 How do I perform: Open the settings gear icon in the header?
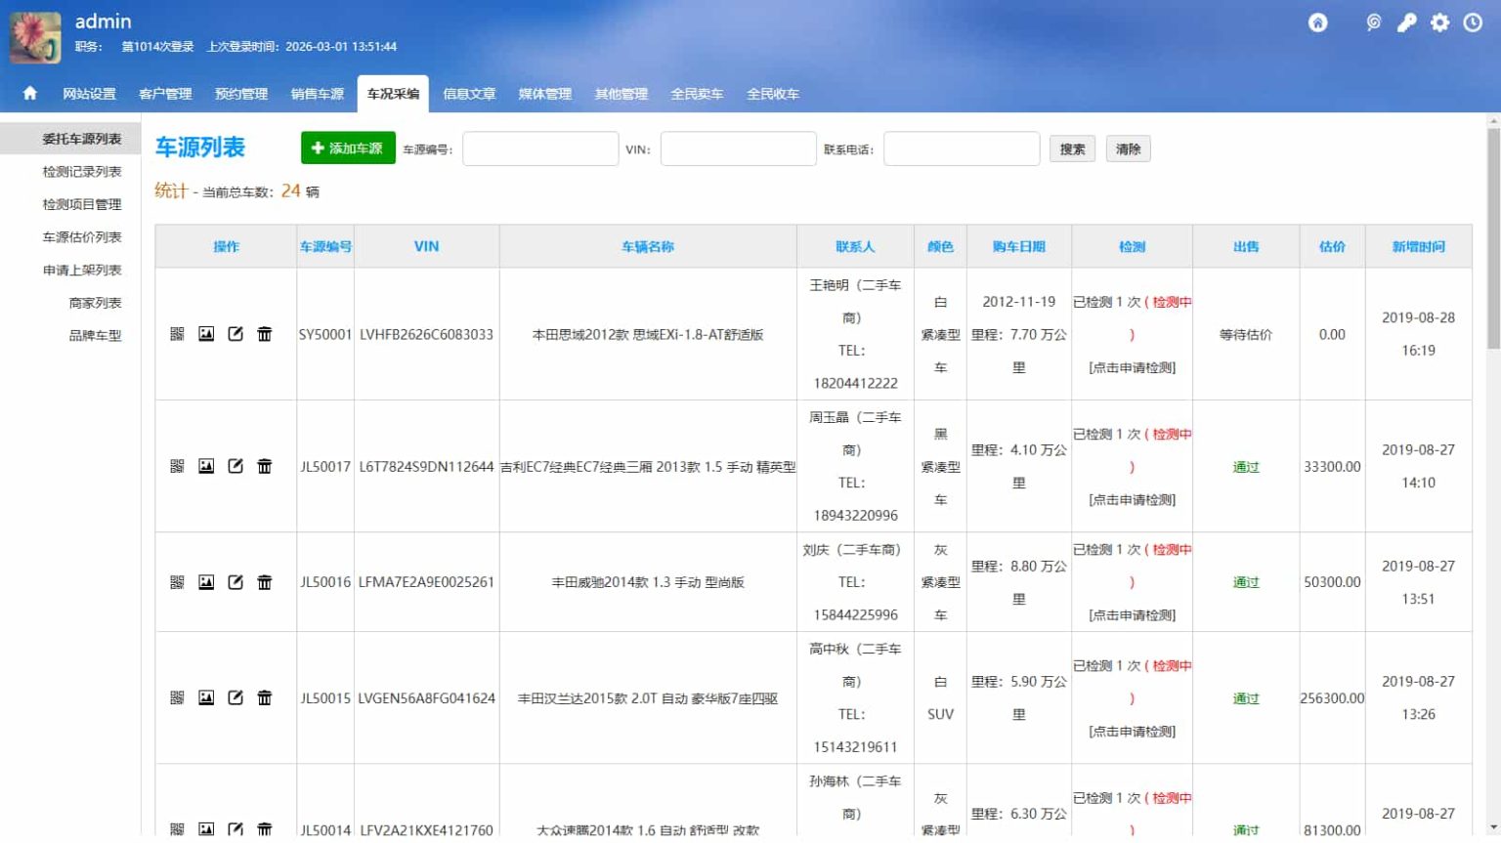point(1438,21)
